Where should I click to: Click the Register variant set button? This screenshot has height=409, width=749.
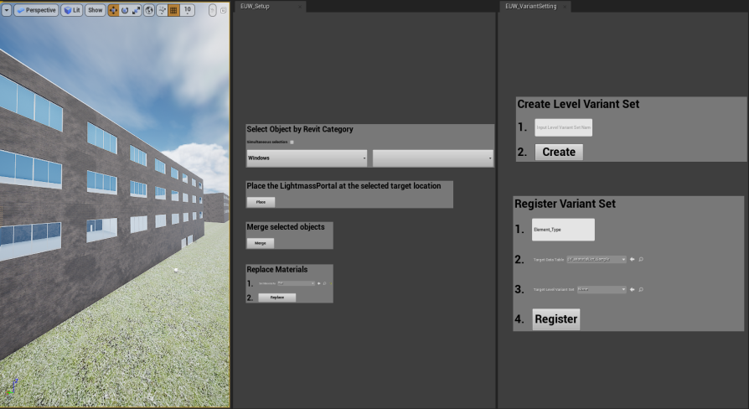[556, 319]
